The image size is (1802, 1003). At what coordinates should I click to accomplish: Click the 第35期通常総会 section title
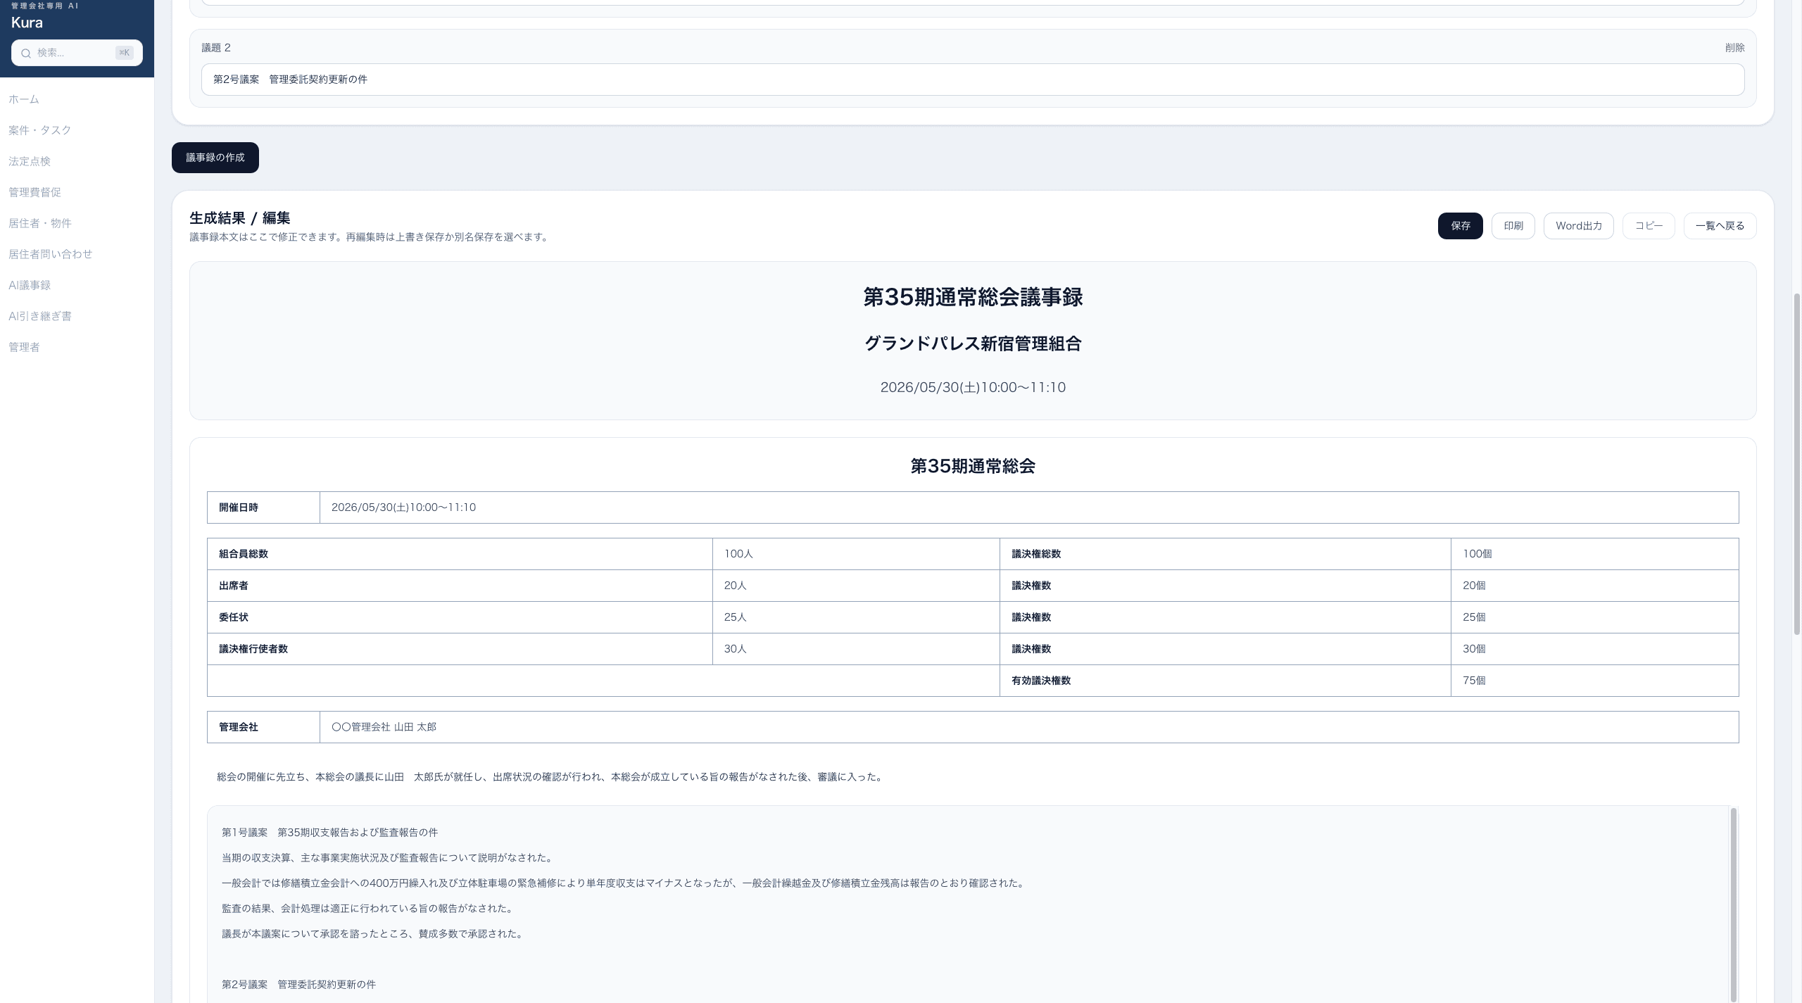[x=973, y=466]
